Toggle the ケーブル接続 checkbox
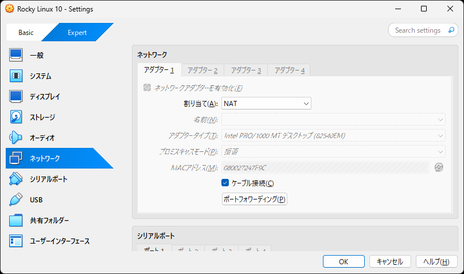Image resolution: width=464 pixels, height=274 pixels. [x=225, y=183]
